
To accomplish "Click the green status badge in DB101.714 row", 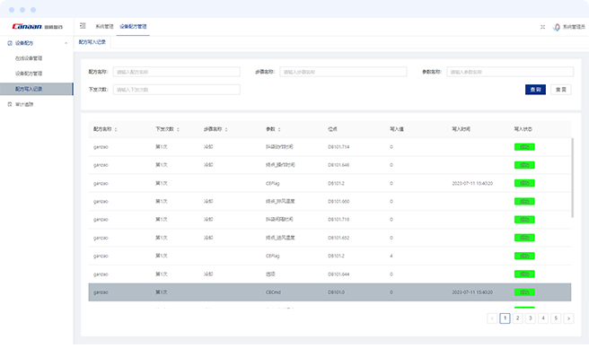I will click(x=524, y=147).
